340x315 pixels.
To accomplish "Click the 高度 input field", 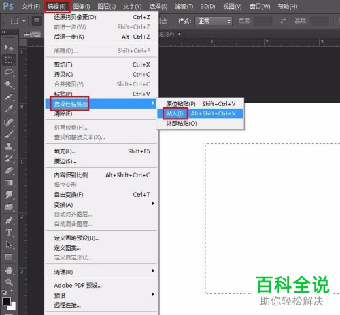I will pyautogui.click(x=320, y=21).
